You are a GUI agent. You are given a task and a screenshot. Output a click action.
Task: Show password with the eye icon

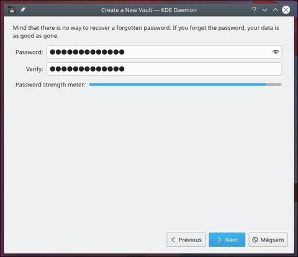click(276, 52)
